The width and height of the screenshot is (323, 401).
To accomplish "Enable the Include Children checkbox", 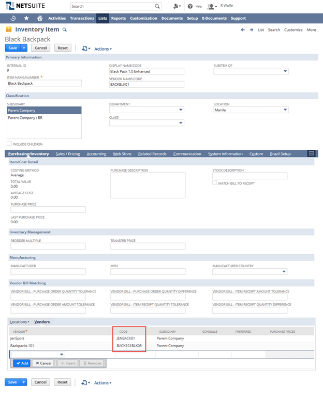I will (9, 143).
